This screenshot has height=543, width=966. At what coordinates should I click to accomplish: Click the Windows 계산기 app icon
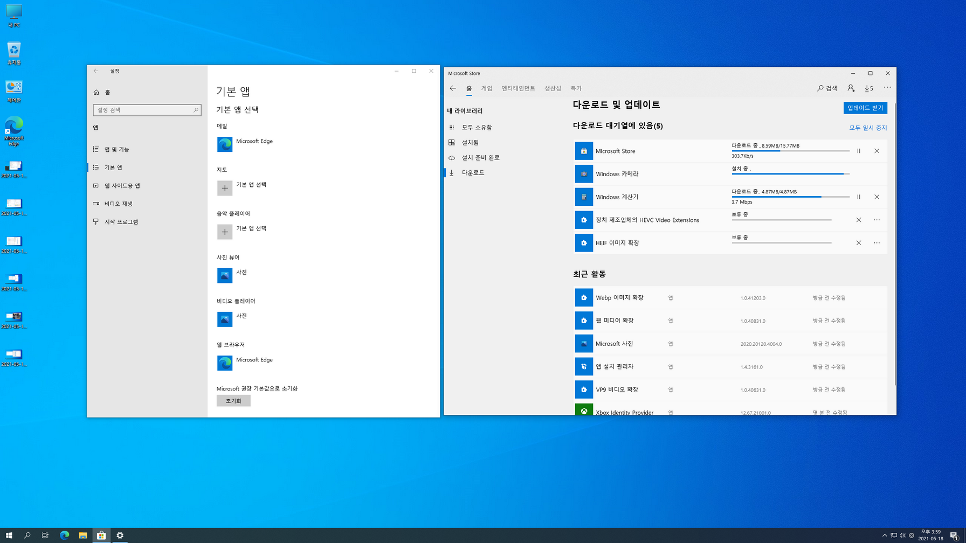click(584, 197)
